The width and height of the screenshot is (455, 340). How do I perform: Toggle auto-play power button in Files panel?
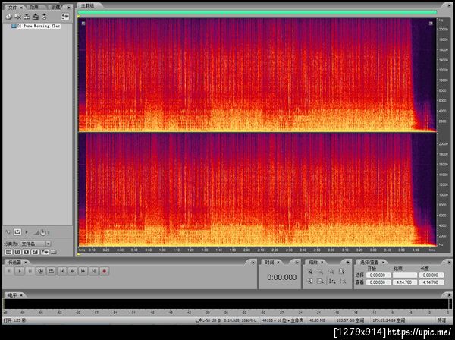[x=43, y=232]
